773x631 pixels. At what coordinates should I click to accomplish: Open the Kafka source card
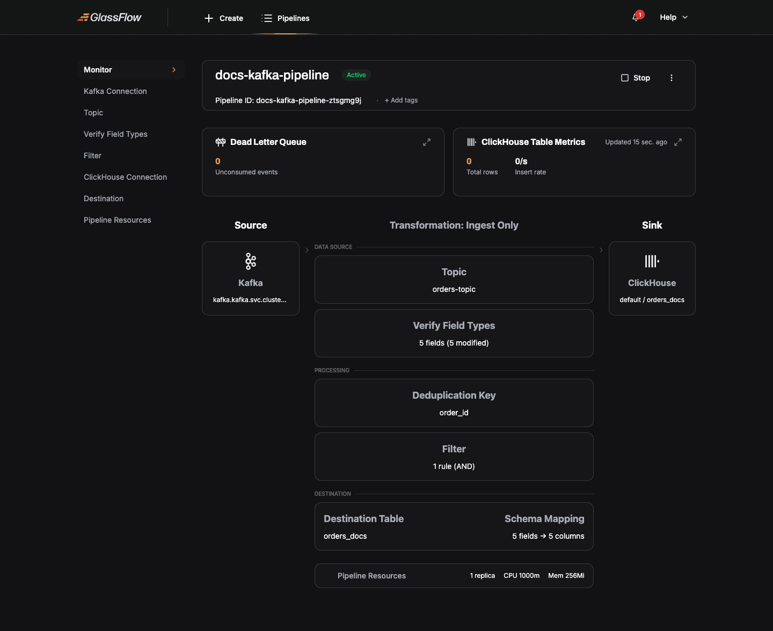(x=251, y=278)
